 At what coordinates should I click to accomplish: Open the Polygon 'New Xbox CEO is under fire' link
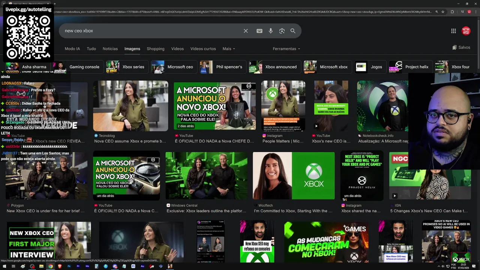45,211
